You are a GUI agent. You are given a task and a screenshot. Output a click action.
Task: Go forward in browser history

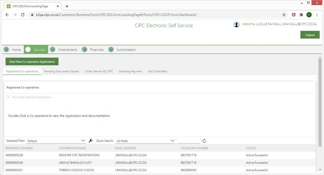[x=15, y=15]
